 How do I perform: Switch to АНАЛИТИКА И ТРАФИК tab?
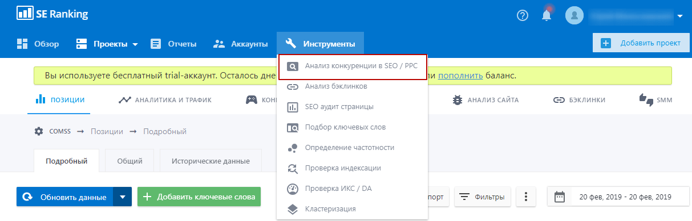165,100
